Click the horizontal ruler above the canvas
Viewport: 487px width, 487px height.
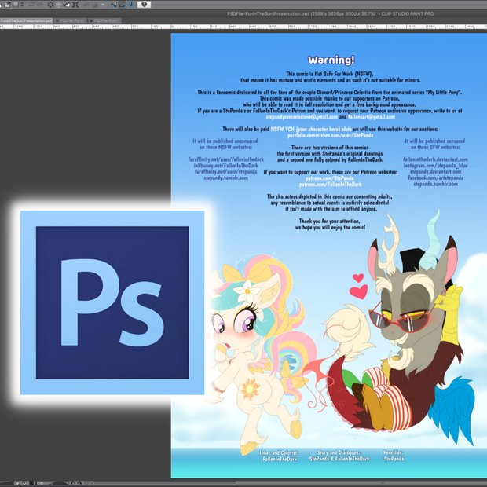[243, 27]
